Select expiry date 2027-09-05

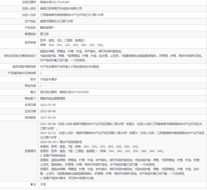(x=48, y=118)
